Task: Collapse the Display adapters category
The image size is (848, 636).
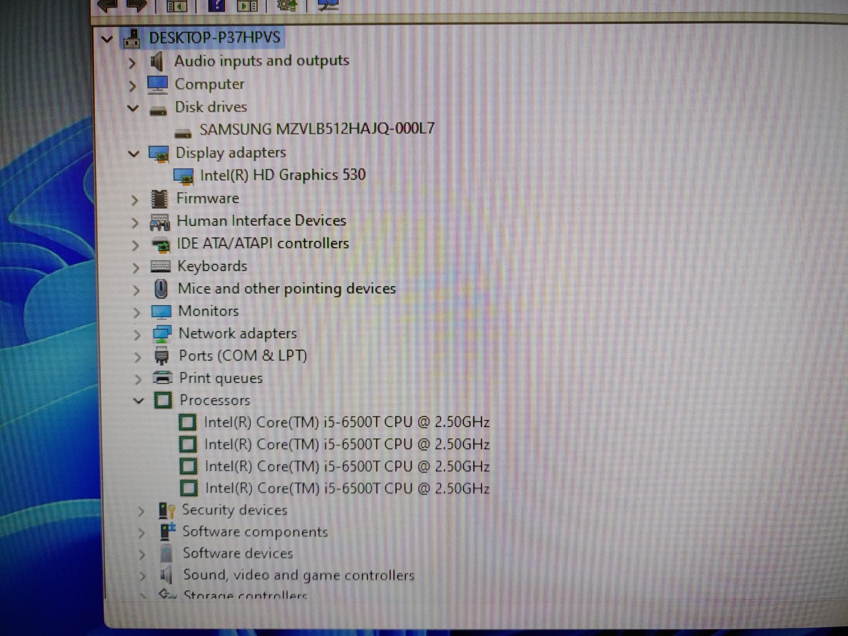Action: click(x=134, y=154)
